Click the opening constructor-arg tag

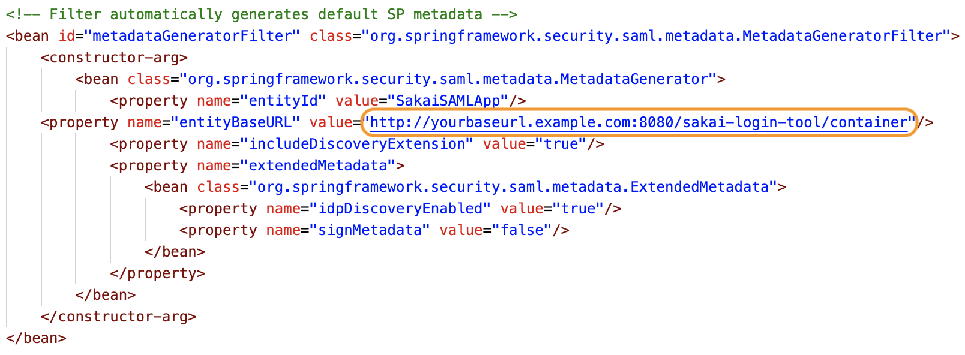tap(114, 58)
